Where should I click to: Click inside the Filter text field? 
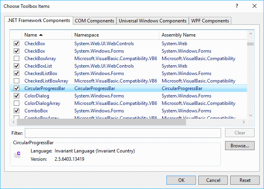click(122, 133)
